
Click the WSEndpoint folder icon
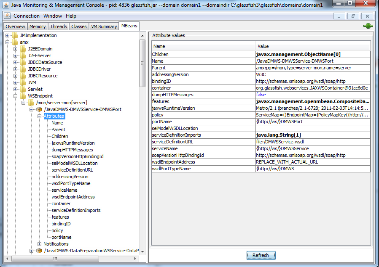coord(23,96)
